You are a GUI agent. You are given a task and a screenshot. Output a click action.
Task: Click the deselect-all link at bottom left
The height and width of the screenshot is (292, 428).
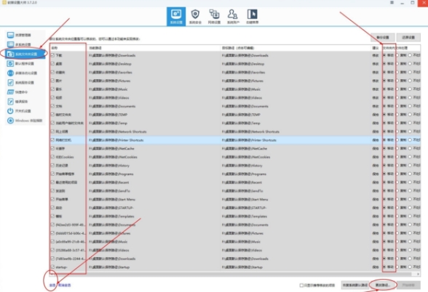(x=65, y=285)
